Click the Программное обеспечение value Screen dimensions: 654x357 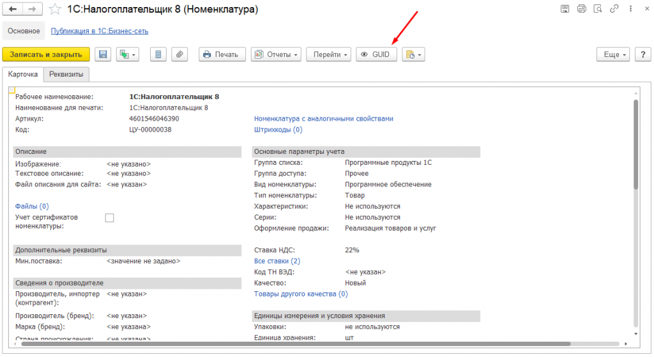coord(388,185)
